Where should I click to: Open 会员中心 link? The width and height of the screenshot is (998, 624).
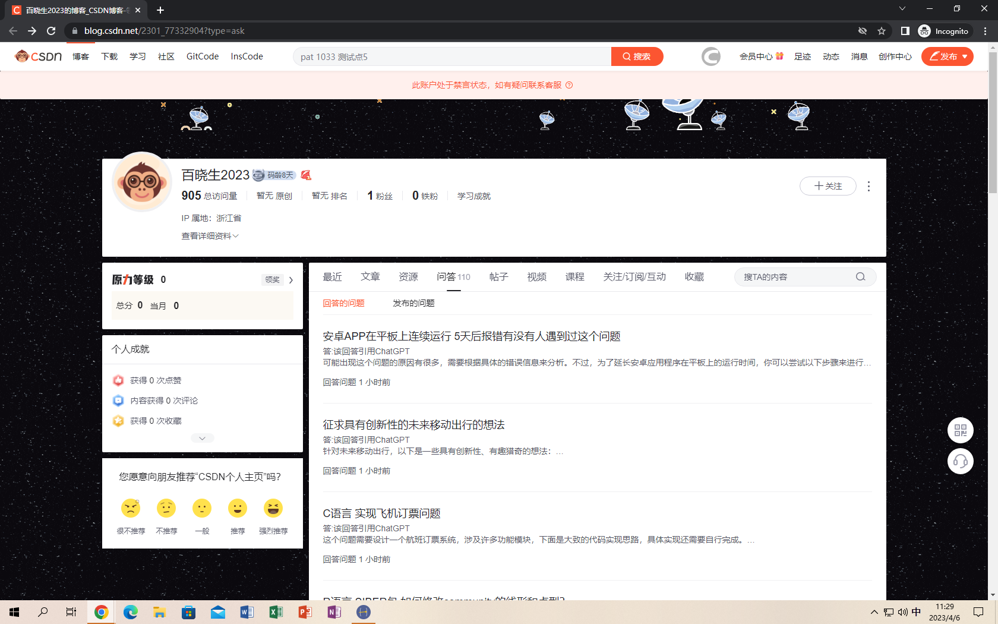(x=761, y=56)
